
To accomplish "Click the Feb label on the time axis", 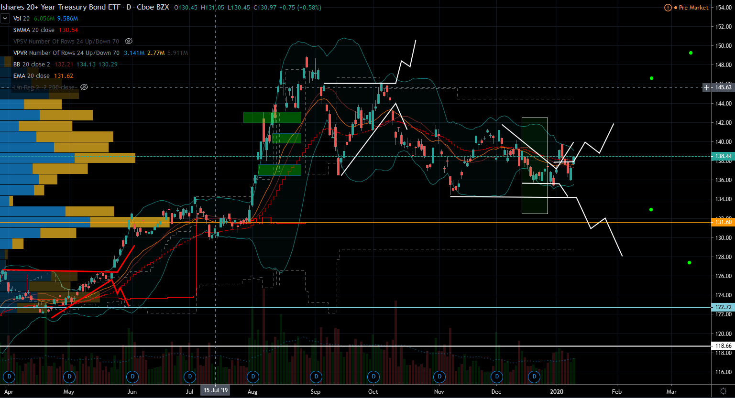I will pyautogui.click(x=617, y=392).
